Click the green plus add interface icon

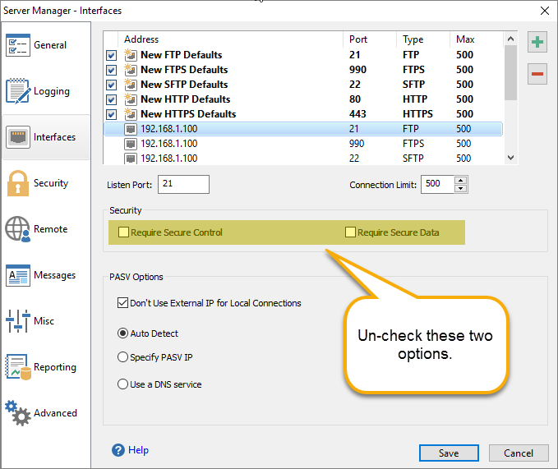[537, 43]
